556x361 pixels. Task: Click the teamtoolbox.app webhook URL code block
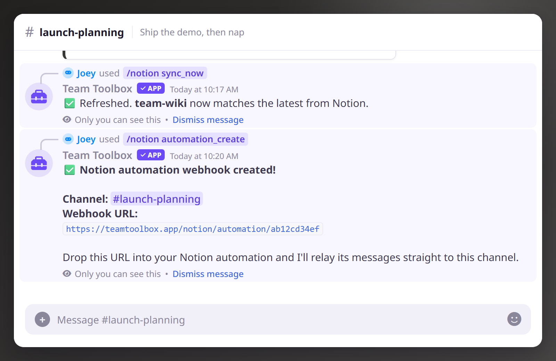coord(193,229)
